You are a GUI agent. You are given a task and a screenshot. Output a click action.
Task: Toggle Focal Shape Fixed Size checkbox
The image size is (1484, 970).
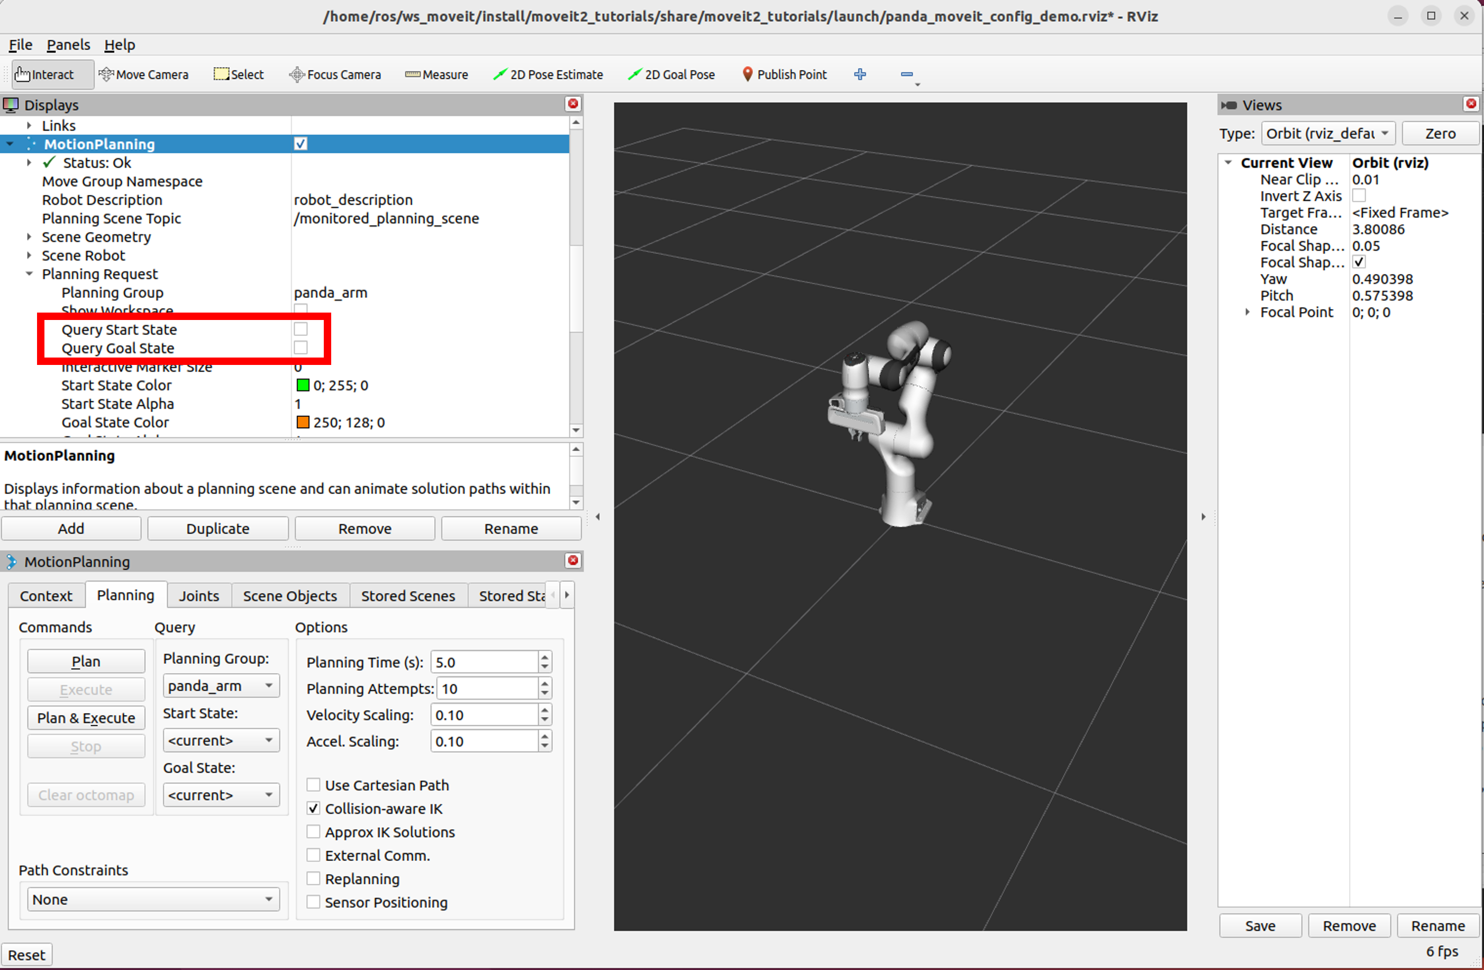tap(1359, 262)
